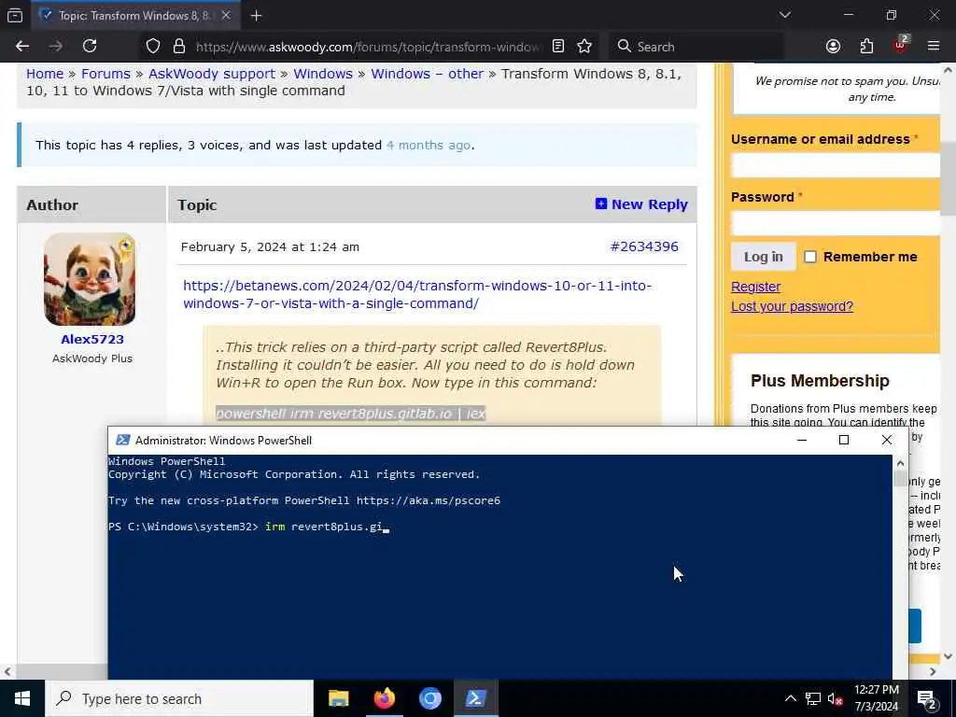Image resolution: width=956 pixels, height=717 pixels.
Task: Close the Administrator PowerShell window
Action: (x=887, y=440)
